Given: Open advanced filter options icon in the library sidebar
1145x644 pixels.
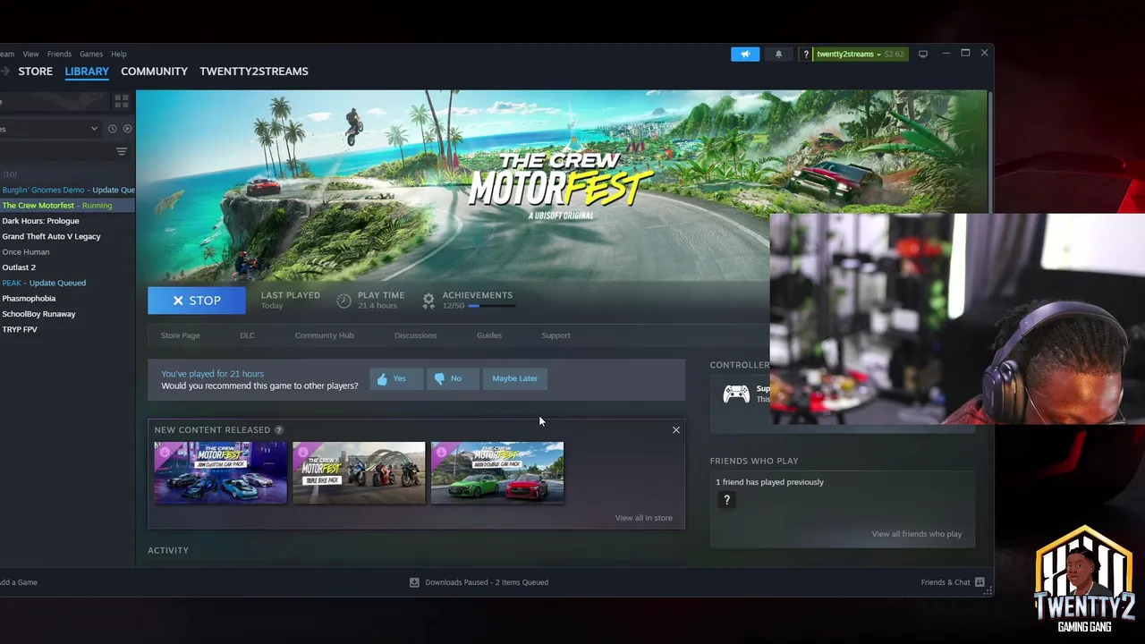Looking at the screenshot, I should pos(122,152).
